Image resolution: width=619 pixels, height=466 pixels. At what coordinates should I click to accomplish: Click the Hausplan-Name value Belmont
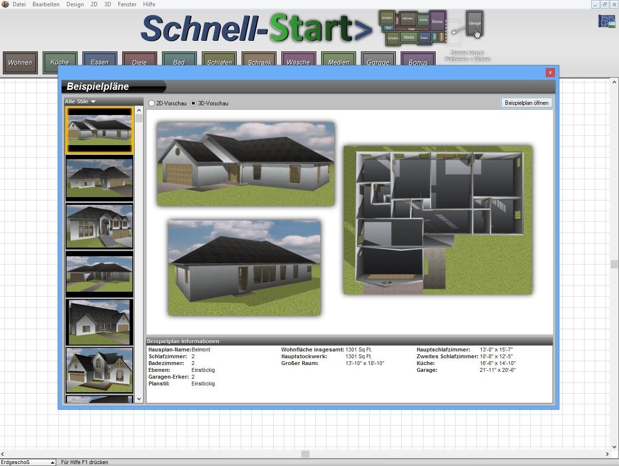[x=201, y=349]
